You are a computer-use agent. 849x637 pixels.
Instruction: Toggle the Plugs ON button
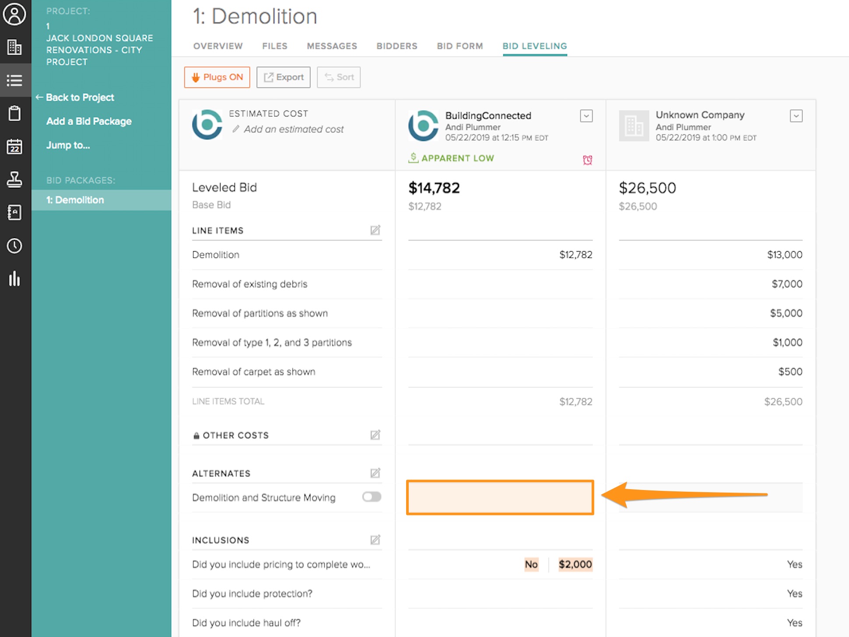[x=217, y=77]
